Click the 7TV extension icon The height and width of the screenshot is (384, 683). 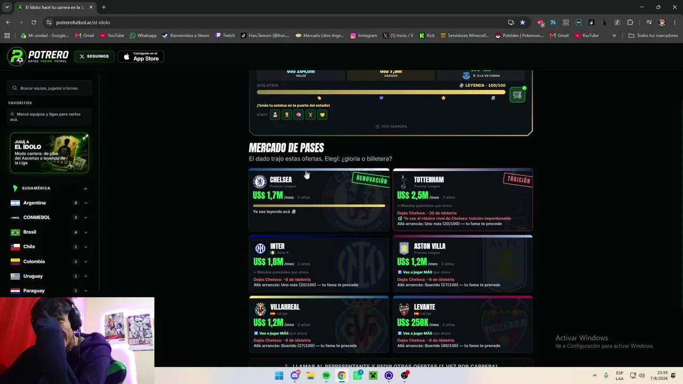click(x=553, y=22)
